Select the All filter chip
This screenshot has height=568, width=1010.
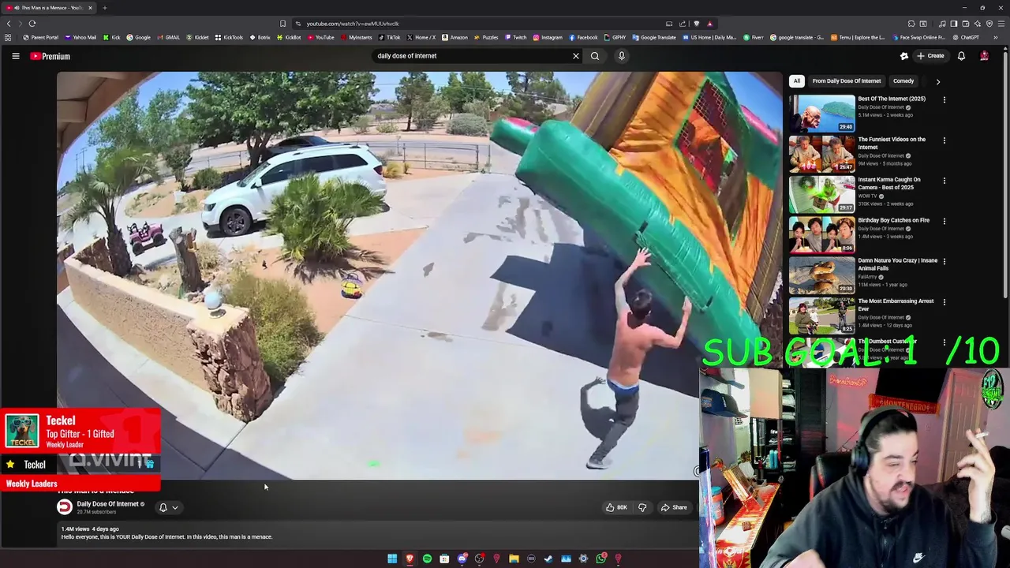pos(797,81)
